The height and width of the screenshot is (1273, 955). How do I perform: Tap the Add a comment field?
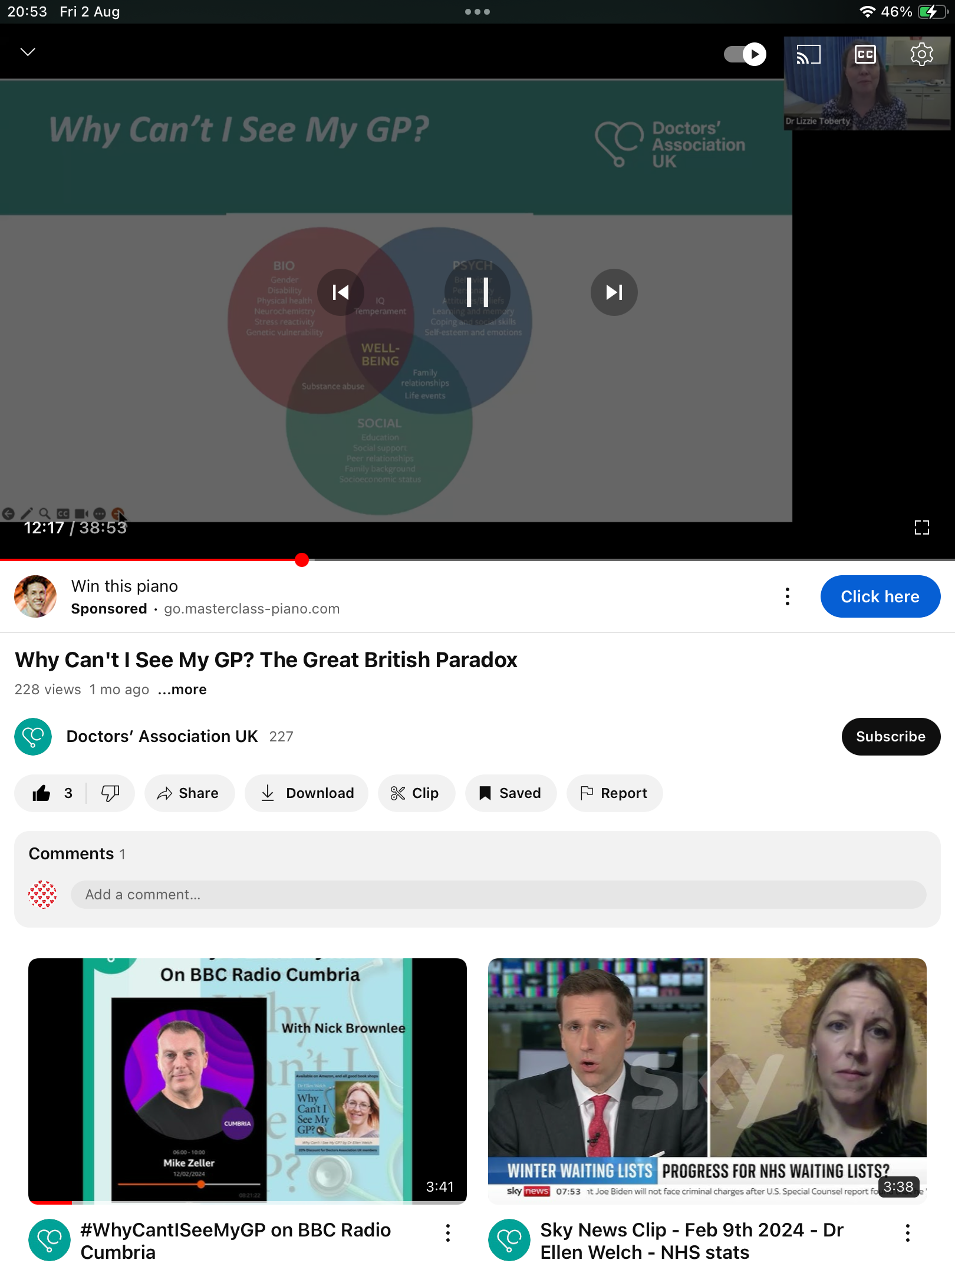click(x=498, y=895)
